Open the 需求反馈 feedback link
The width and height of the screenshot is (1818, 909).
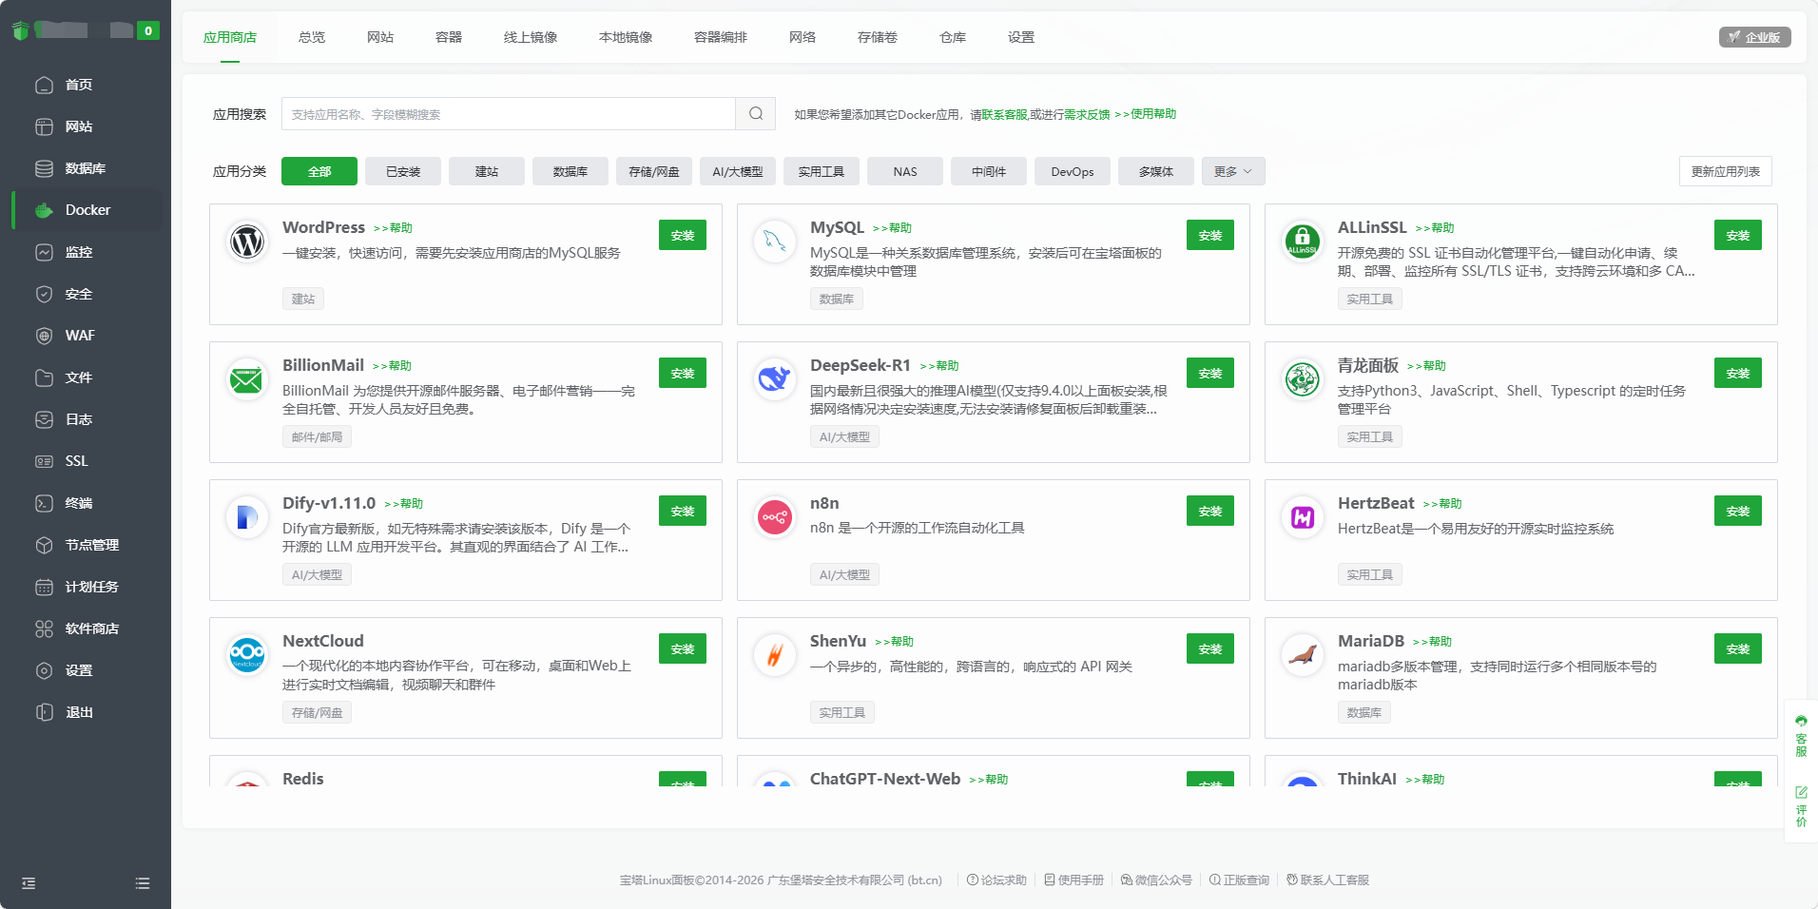pos(1088,114)
